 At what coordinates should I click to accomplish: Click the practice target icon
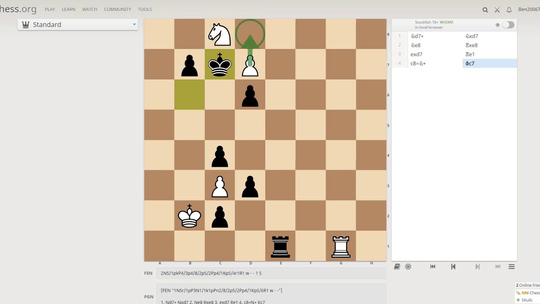tap(408, 267)
